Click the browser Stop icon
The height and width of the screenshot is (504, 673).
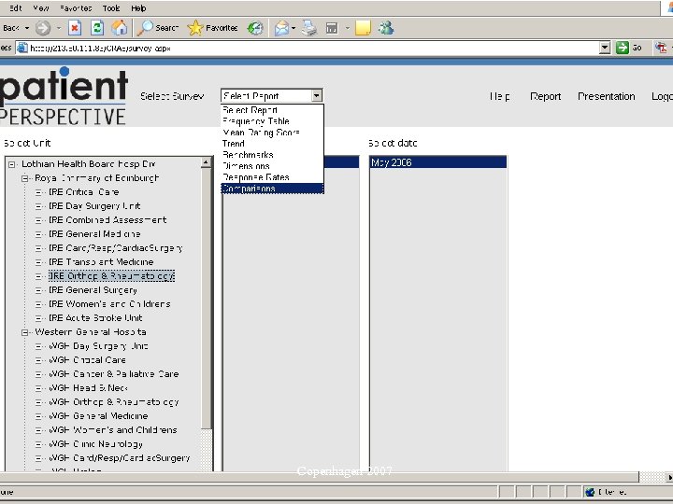click(75, 28)
